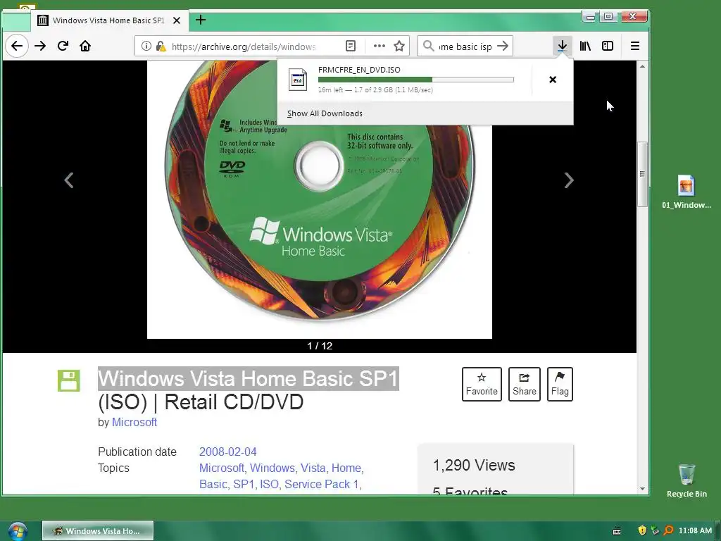Viewport: 721px width, 541px height.
Task: Click the ISO download progress bar
Action: pyautogui.click(x=415, y=80)
